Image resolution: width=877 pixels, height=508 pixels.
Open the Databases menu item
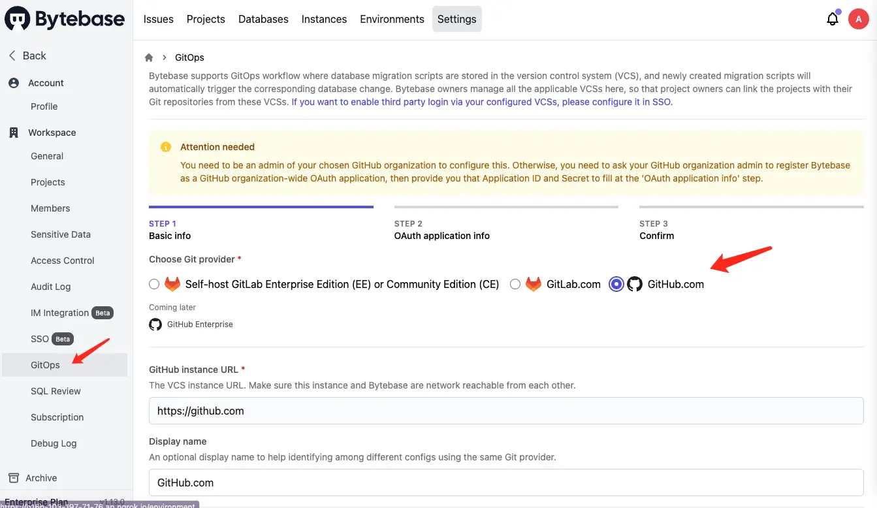263,19
